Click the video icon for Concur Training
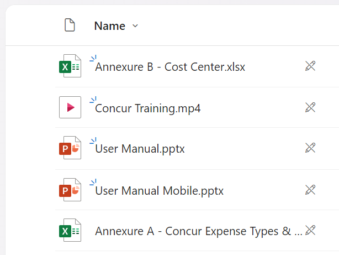The height and width of the screenshot is (255, 339). (70, 108)
